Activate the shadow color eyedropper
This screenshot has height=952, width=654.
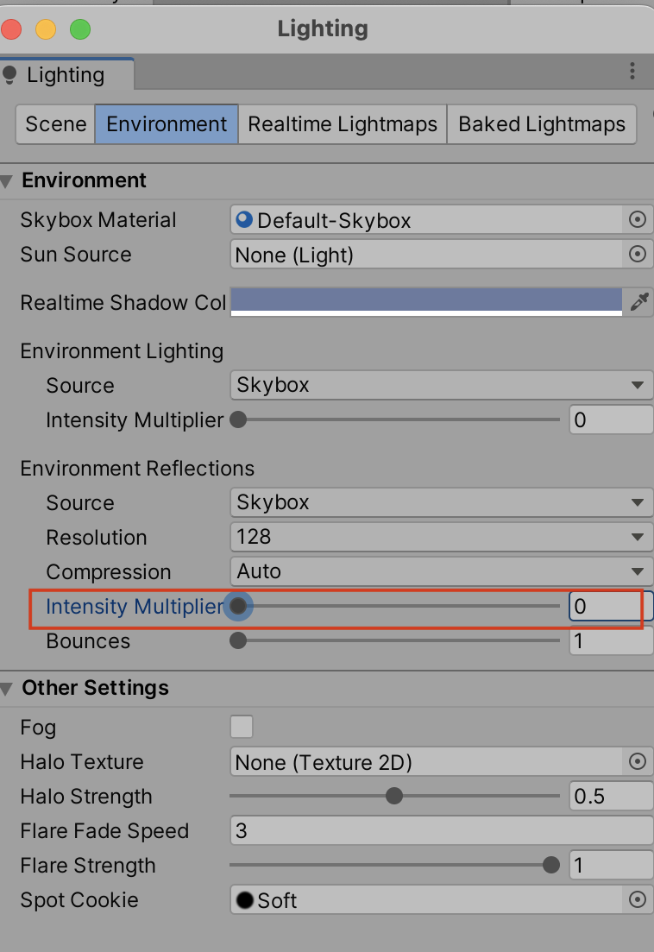640,301
